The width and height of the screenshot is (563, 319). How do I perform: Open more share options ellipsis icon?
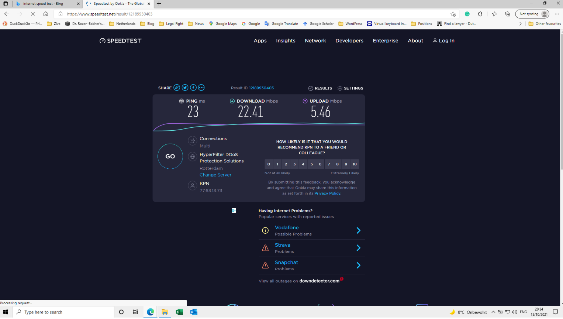(x=201, y=88)
